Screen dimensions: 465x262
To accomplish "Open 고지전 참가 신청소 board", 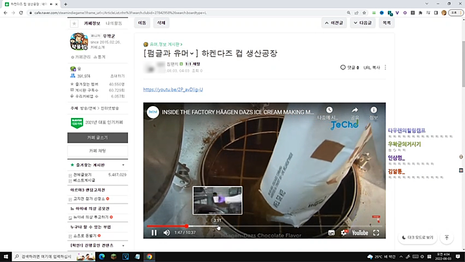I will click(89, 199).
